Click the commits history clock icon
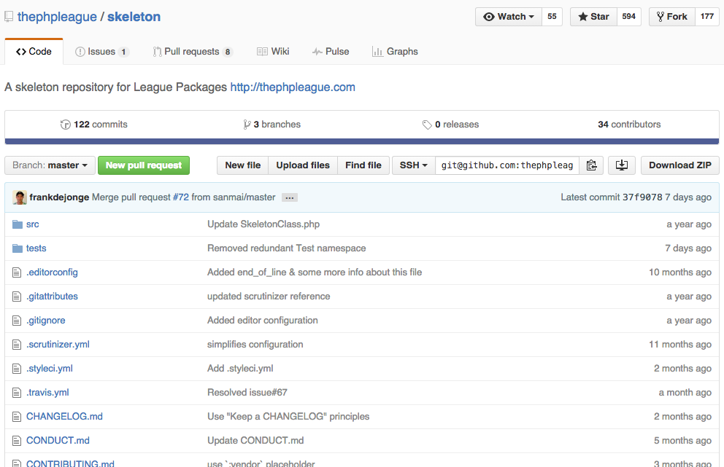The height and width of the screenshot is (467, 724). 65,125
